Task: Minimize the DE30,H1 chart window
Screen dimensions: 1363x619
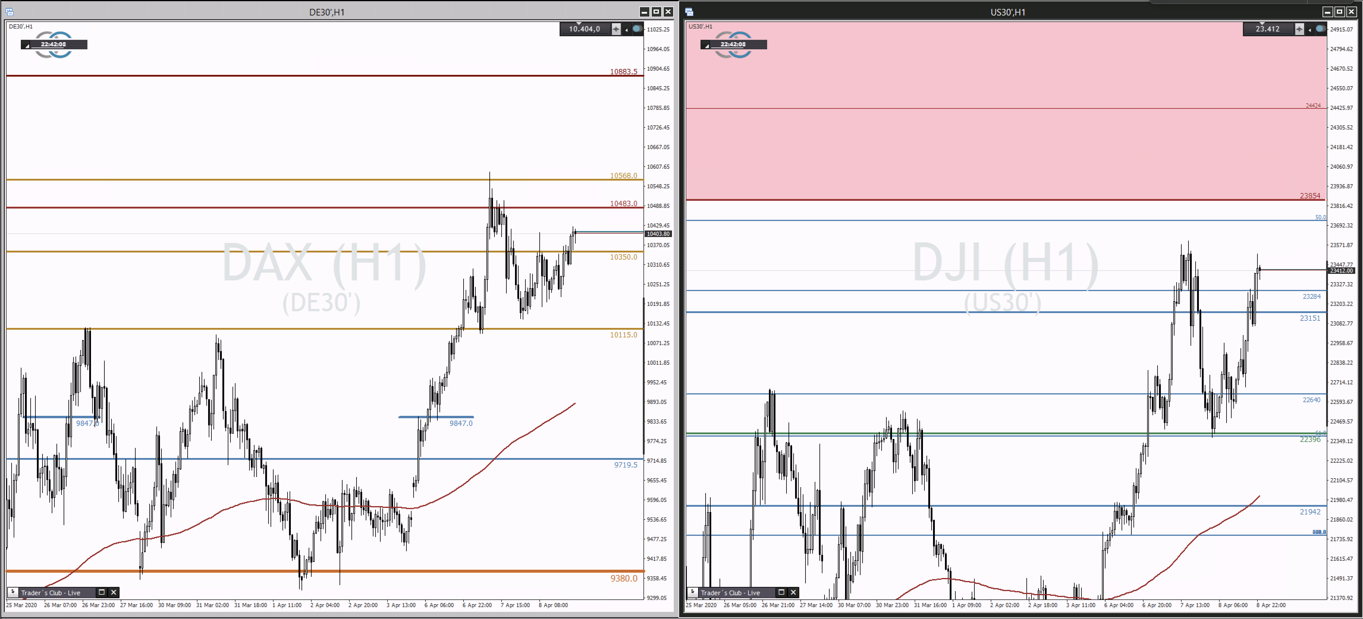Action: coord(644,12)
